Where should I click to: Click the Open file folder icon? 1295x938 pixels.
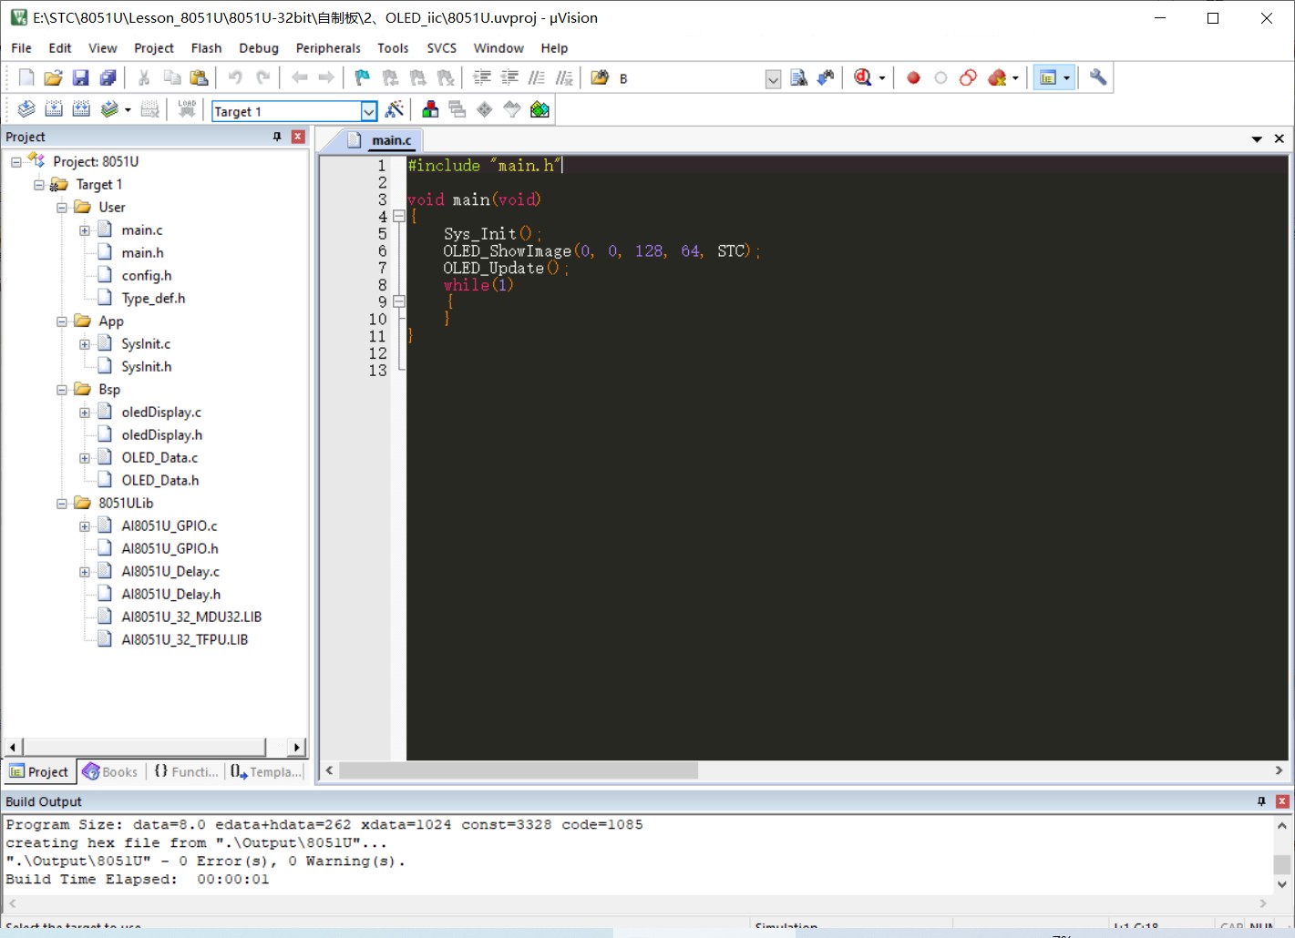click(53, 78)
